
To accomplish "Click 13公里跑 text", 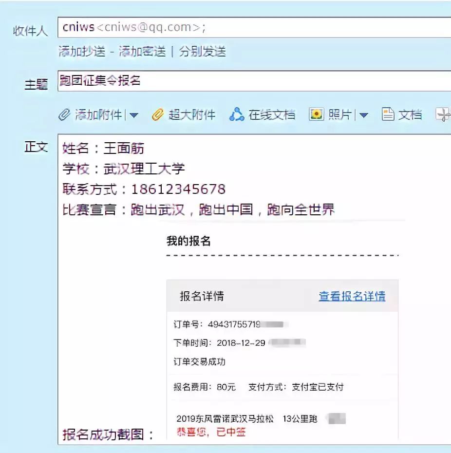I will 300,419.
